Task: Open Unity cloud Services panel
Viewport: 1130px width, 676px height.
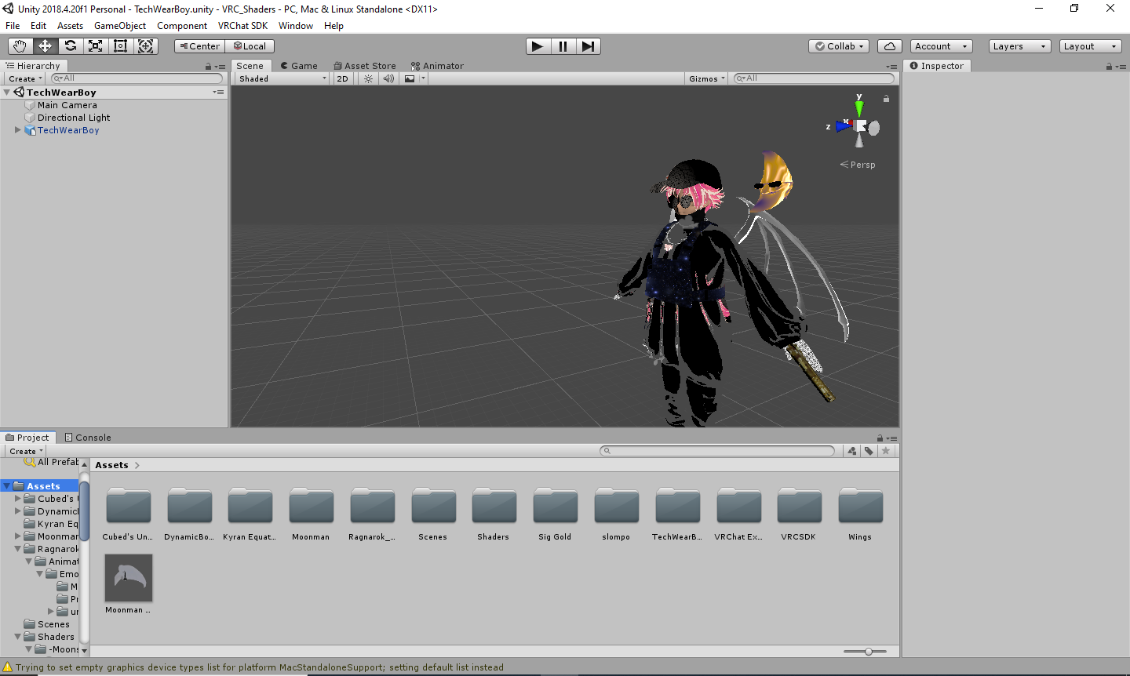Action: [890, 46]
